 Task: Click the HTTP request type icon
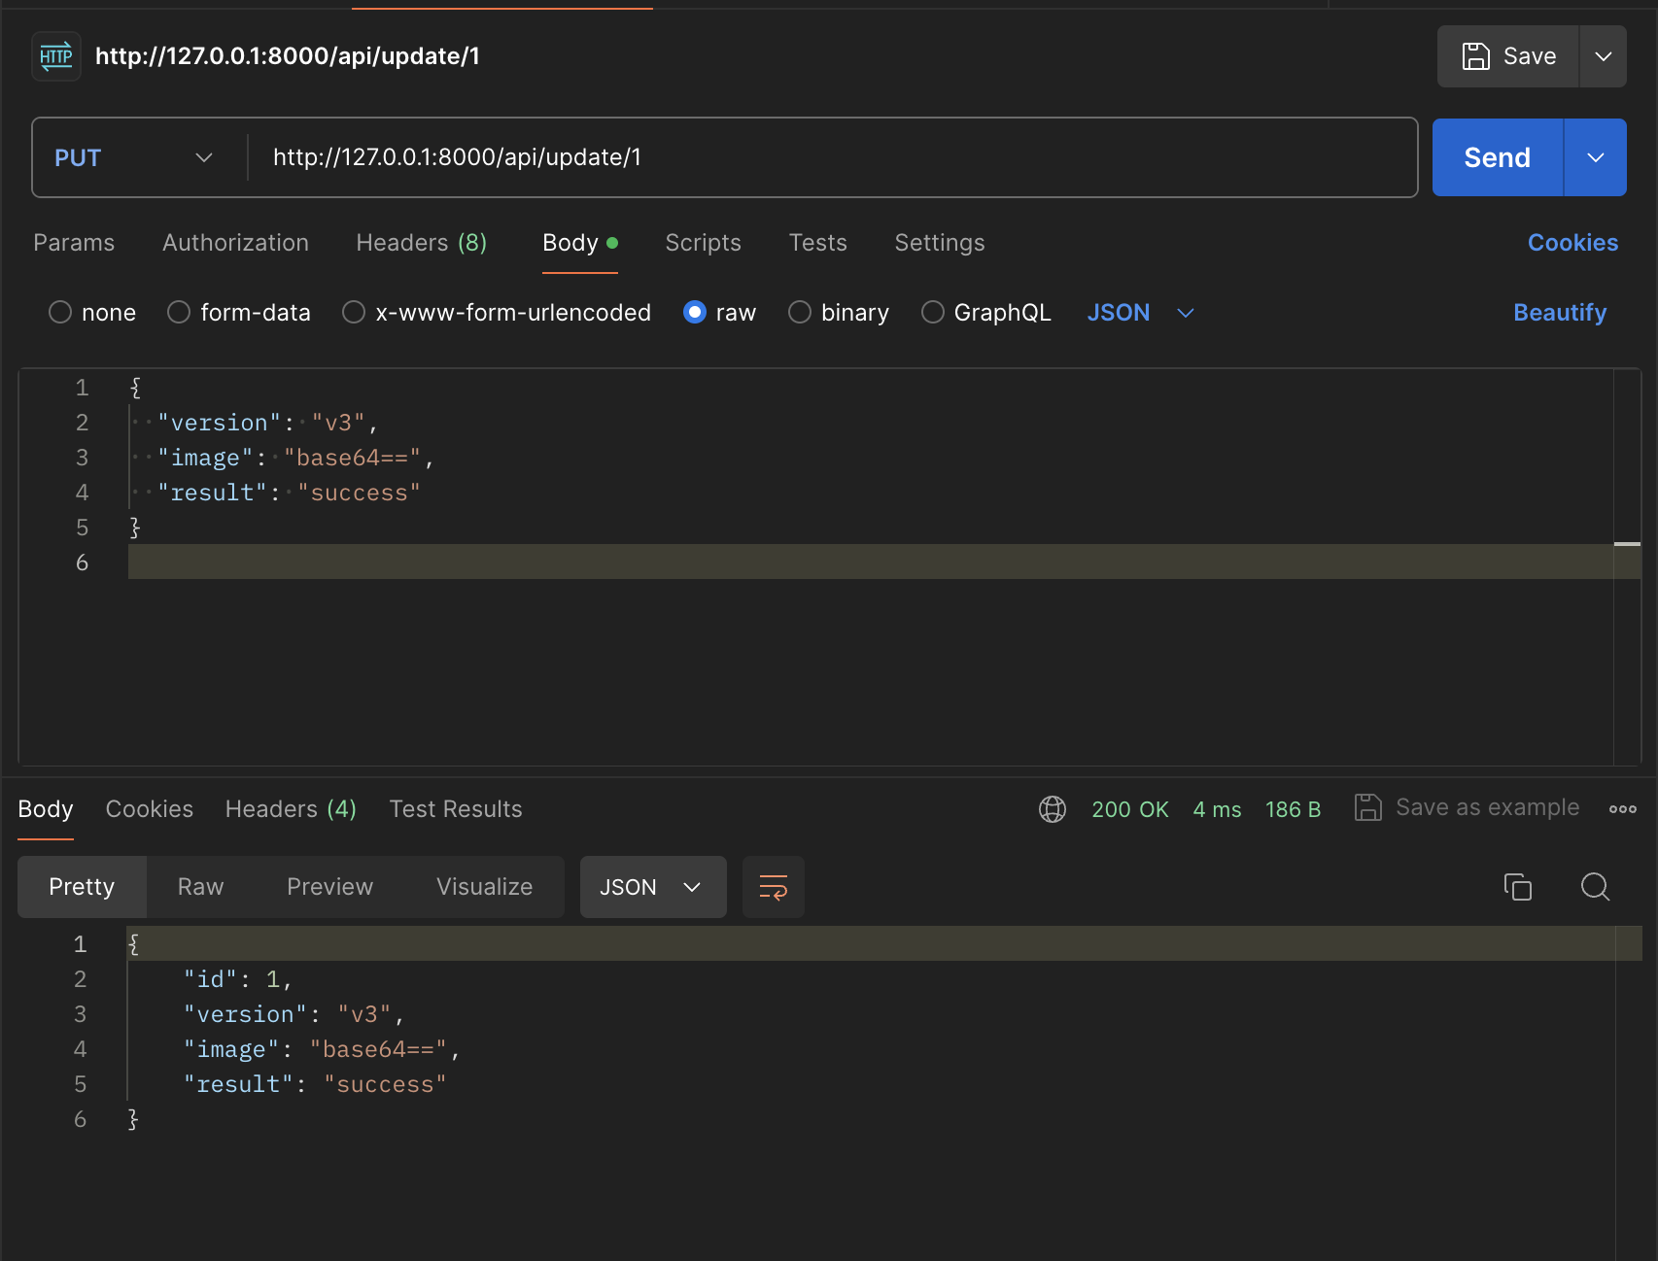pos(56,56)
